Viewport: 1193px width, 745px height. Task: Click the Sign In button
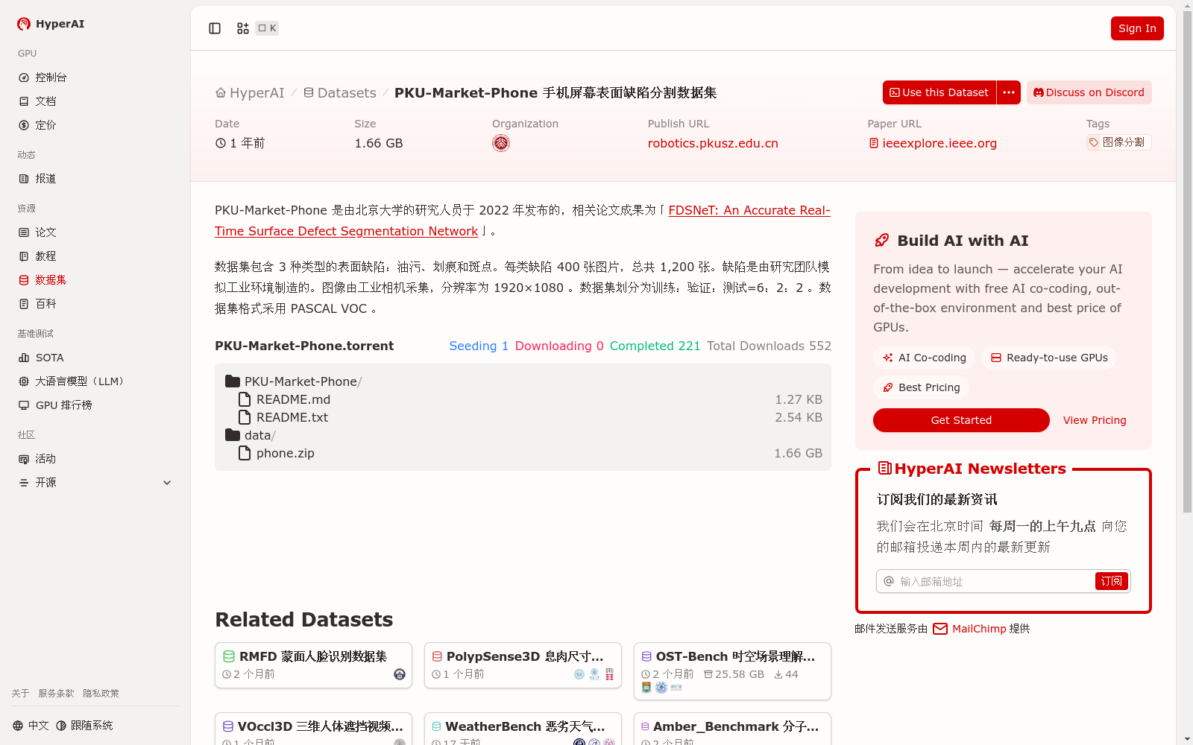[1137, 28]
